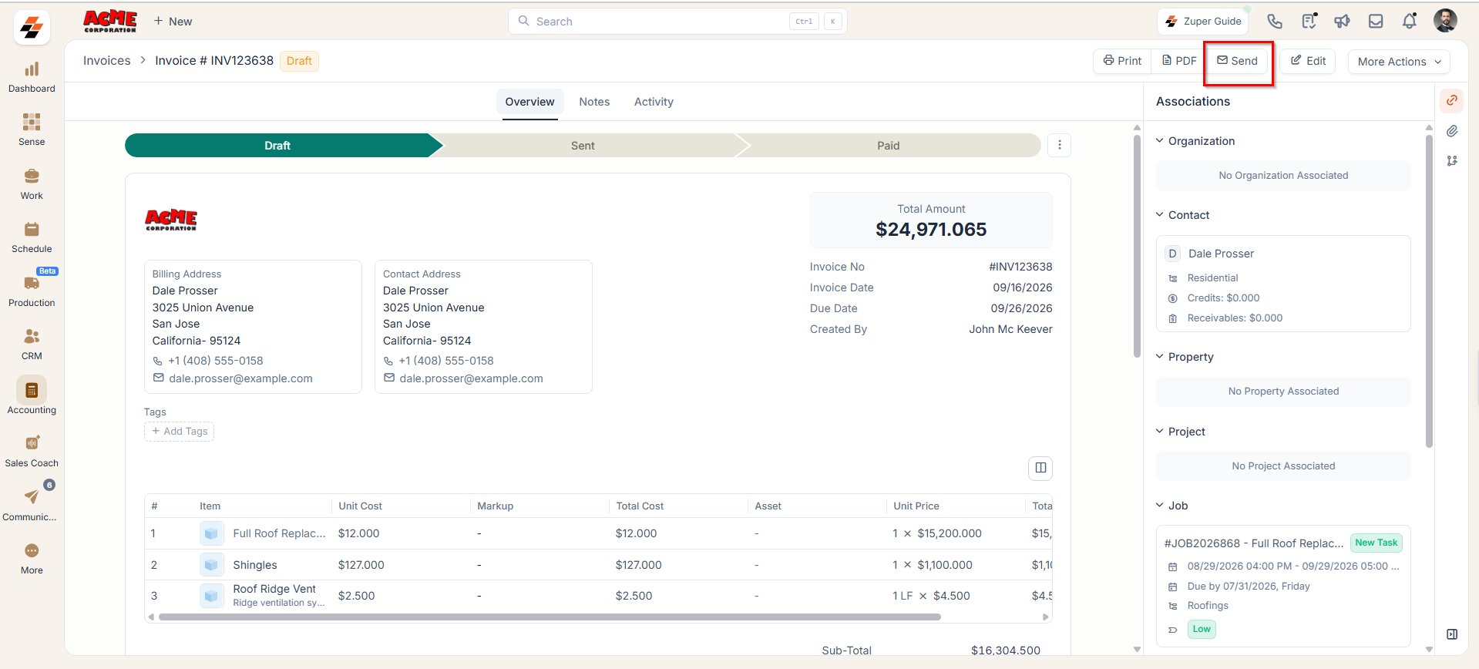Collapse the Project section
The image size is (1479, 669).
point(1159,431)
